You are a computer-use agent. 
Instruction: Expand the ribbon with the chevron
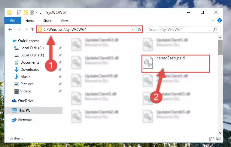pos(213,20)
